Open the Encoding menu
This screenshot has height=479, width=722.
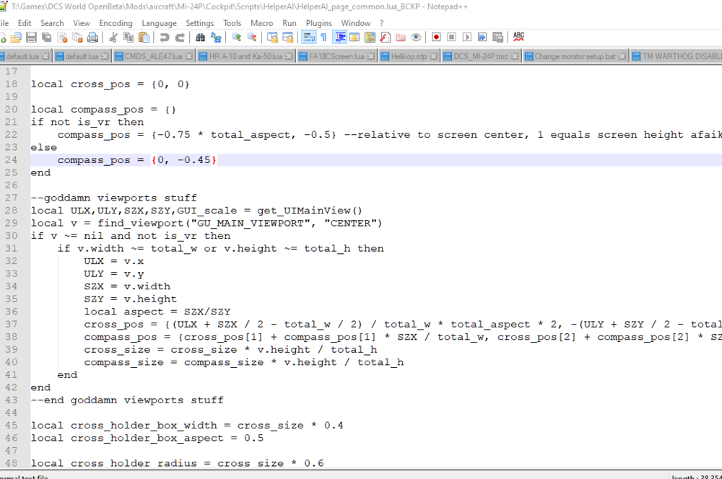tap(116, 23)
